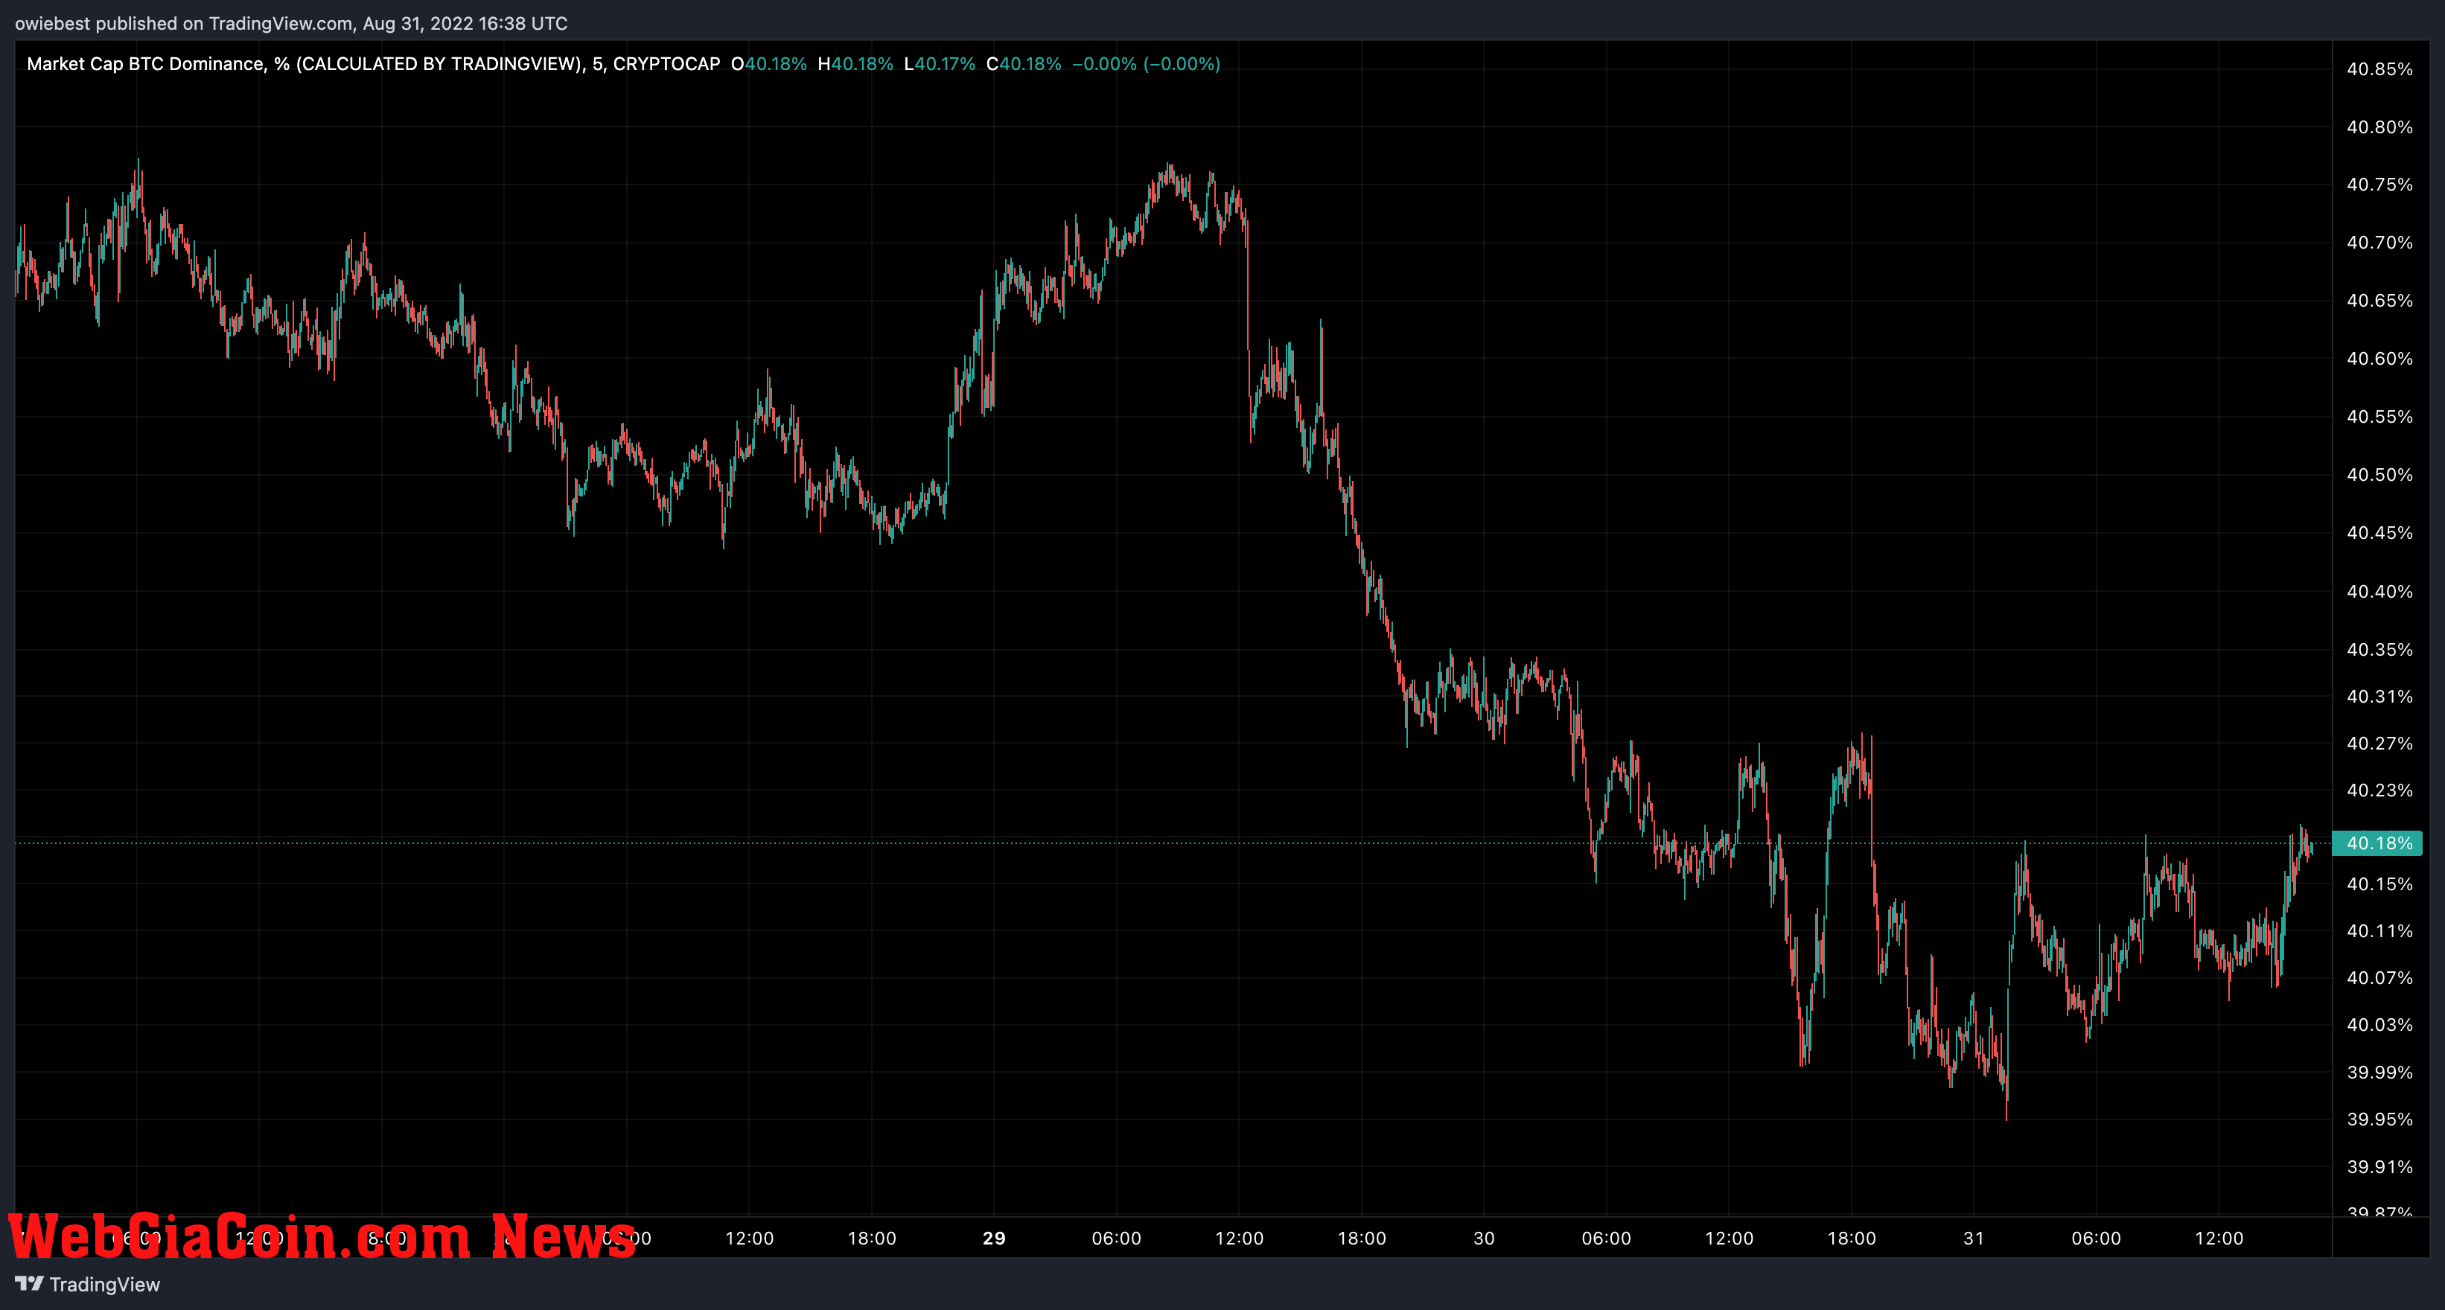Image resolution: width=2445 pixels, height=1310 pixels.
Task: Click the 40.75% price axis label
Action: tap(2379, 184)
